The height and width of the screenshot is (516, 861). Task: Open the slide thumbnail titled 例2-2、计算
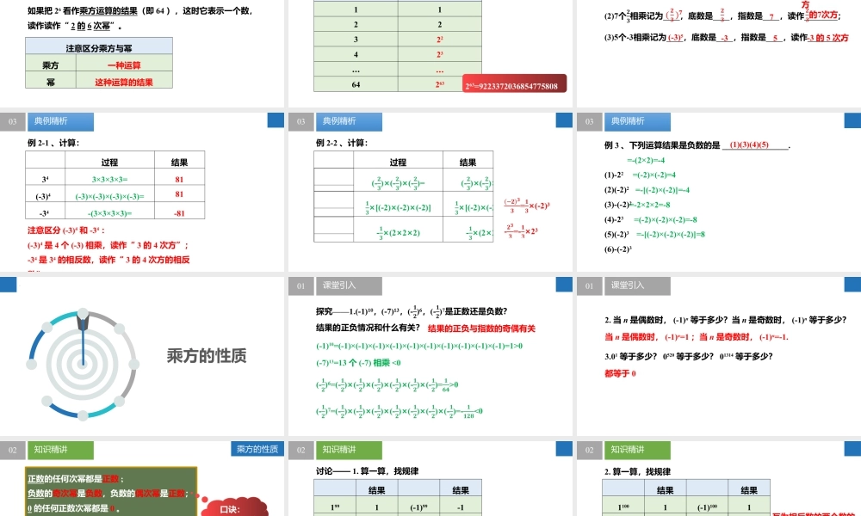[430, 192]
